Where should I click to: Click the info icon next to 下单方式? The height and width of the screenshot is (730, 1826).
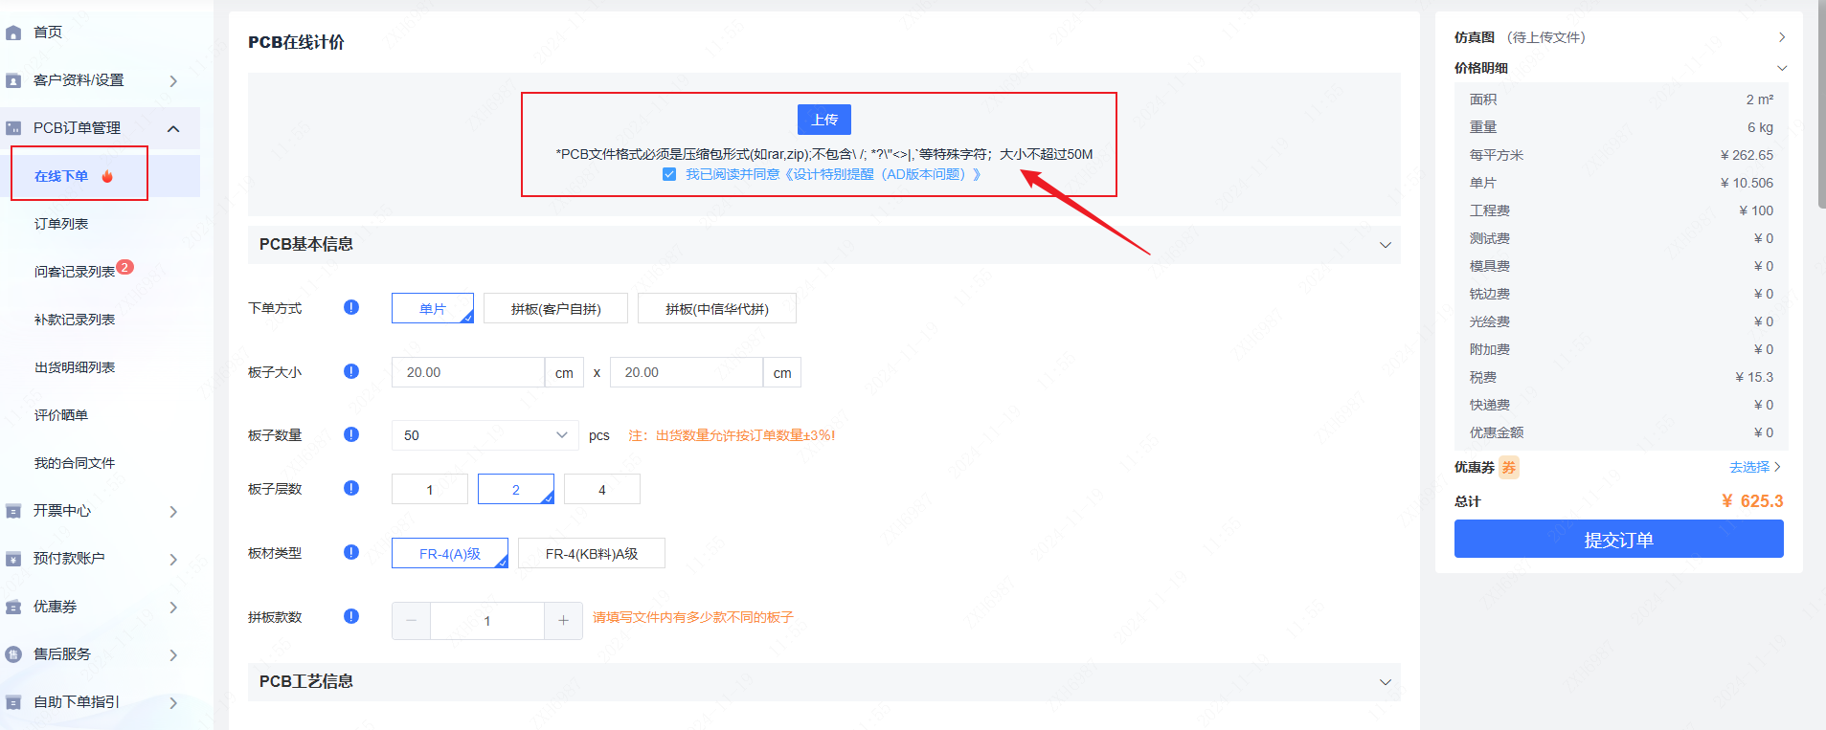(351, 307)
